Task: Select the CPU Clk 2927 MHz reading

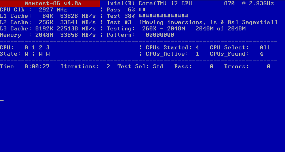Action: [x=34, y=9]
